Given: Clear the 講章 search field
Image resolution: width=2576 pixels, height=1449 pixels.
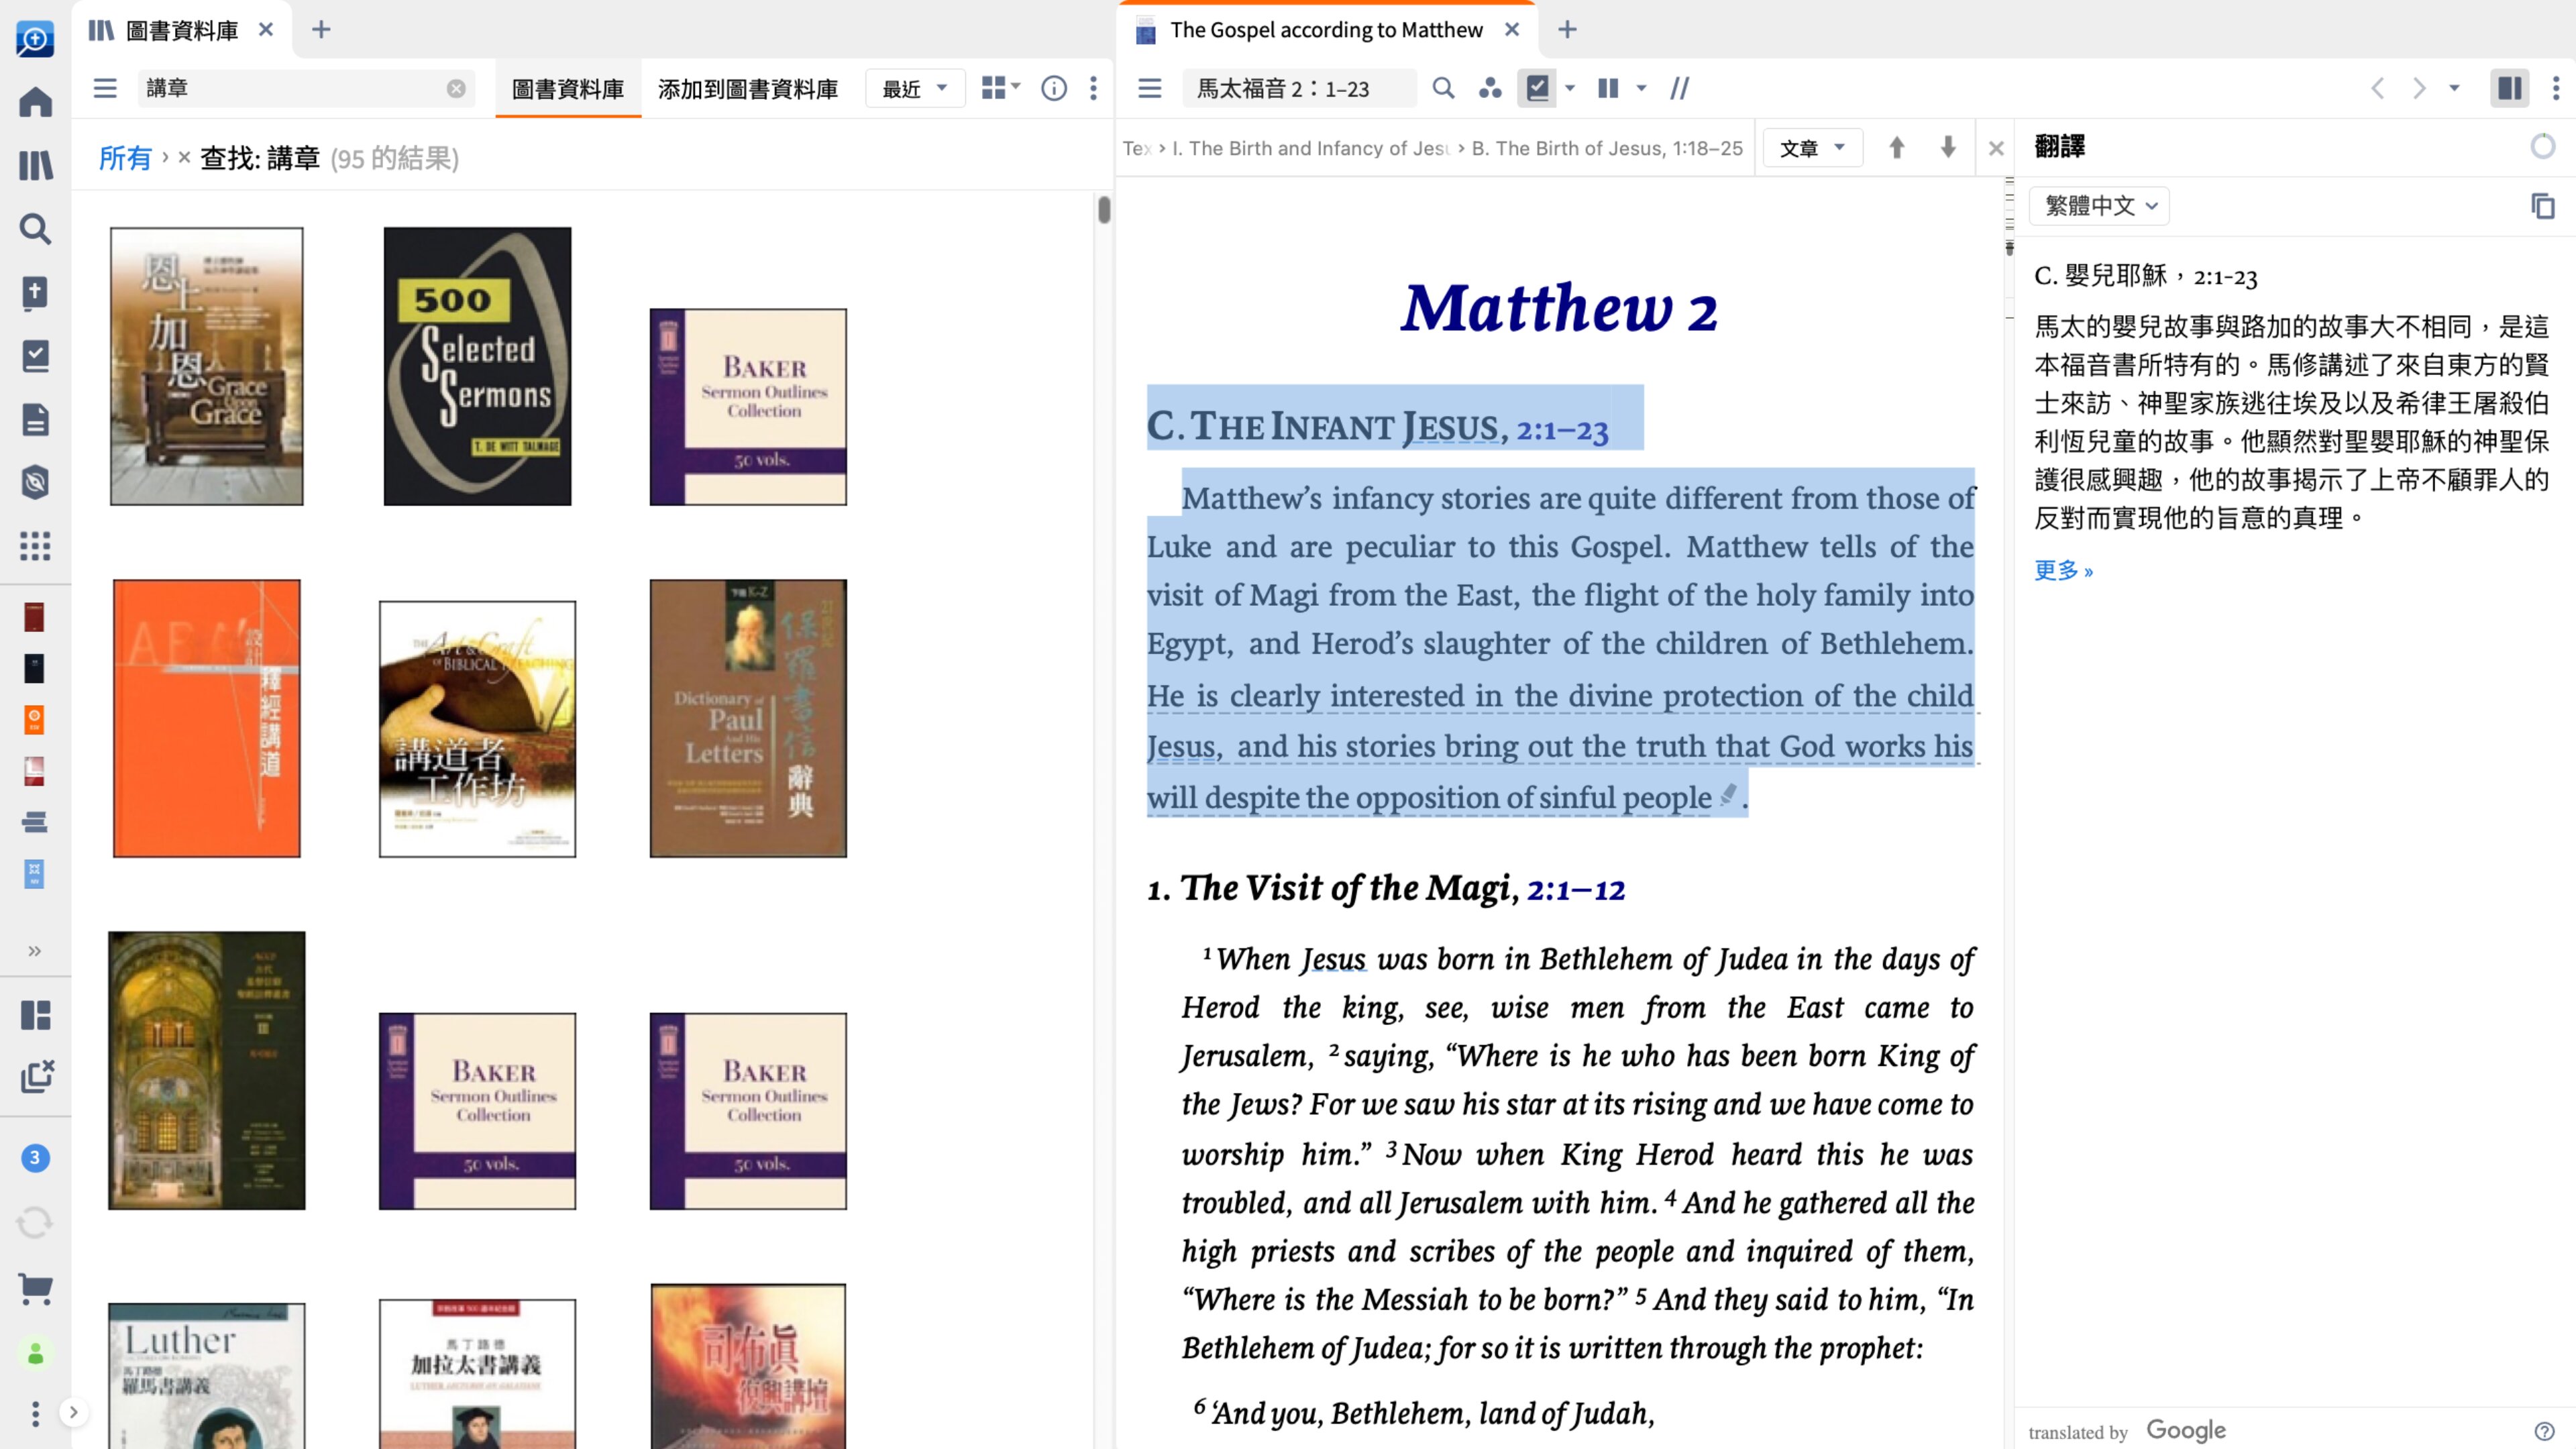Looking at the screenshot, I should coord(456,88).
